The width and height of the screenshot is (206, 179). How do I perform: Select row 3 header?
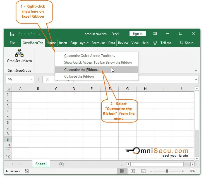pos(8,106)
